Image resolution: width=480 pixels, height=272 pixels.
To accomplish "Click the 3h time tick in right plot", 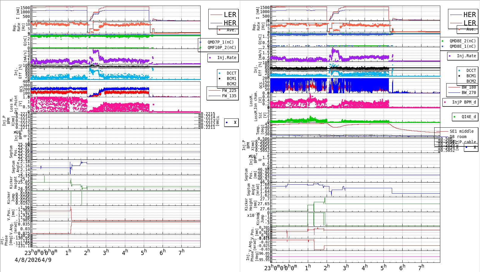I will 346,267.
